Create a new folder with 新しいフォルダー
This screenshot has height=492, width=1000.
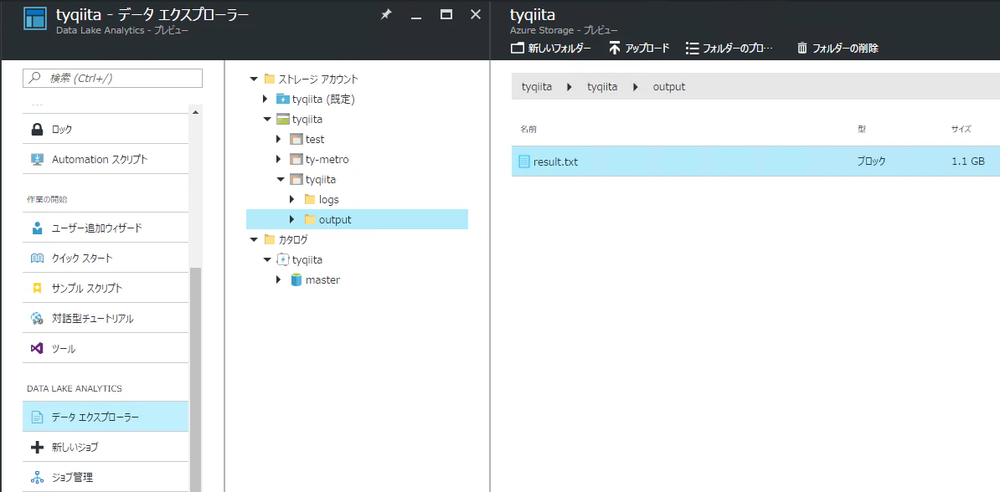(551, 49)
